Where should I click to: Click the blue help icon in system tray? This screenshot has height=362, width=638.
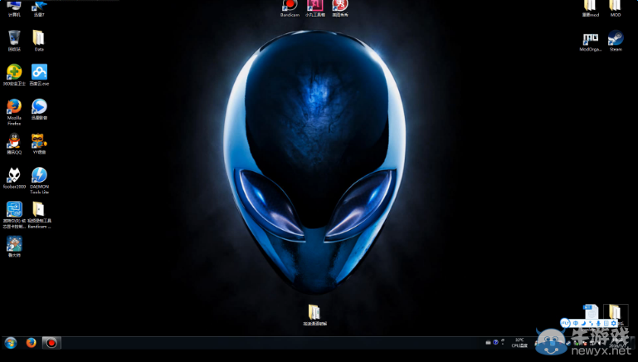pyautogui.click(x=495, y=342)
